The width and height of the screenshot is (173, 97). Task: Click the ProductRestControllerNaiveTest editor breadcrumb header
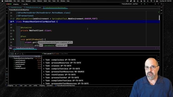pos(19,10)
